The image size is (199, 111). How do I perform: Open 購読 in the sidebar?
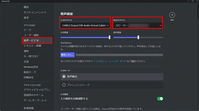[x=26, y=7]
